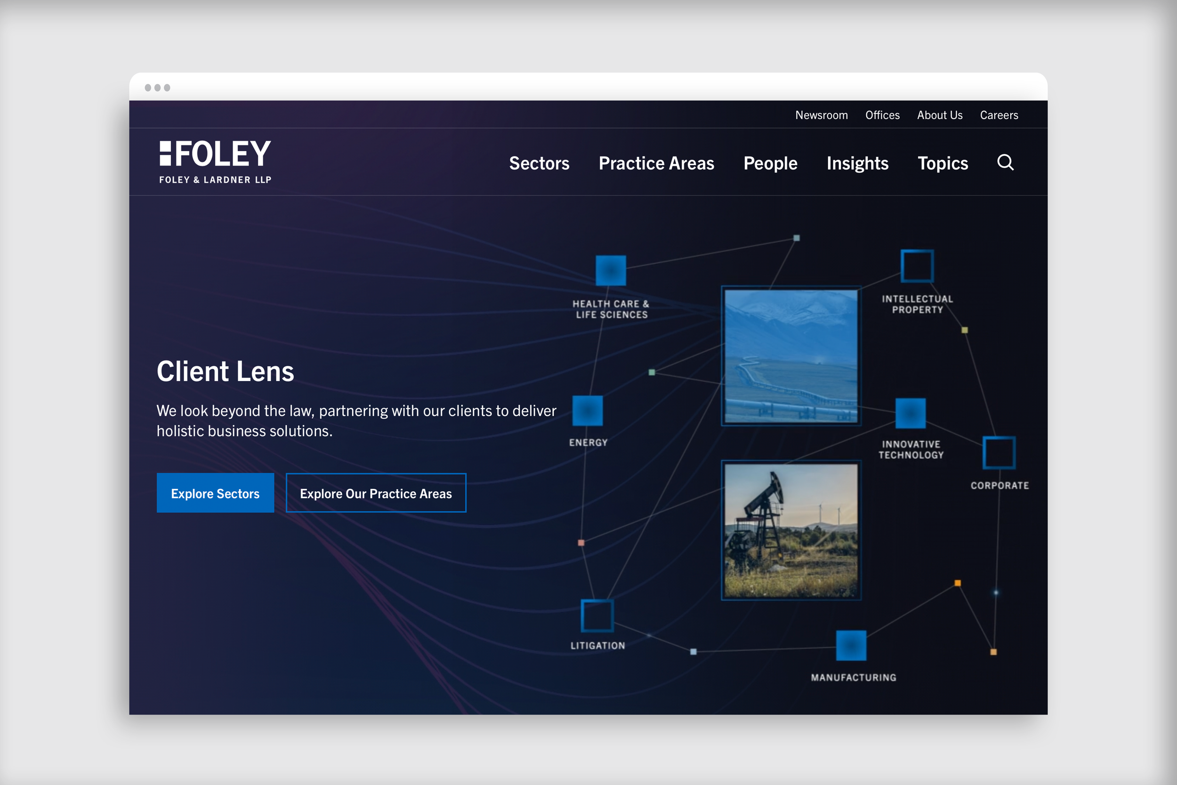Select the Energy node square
This screenshot has height=785, width=1177.
coord(588,411)
